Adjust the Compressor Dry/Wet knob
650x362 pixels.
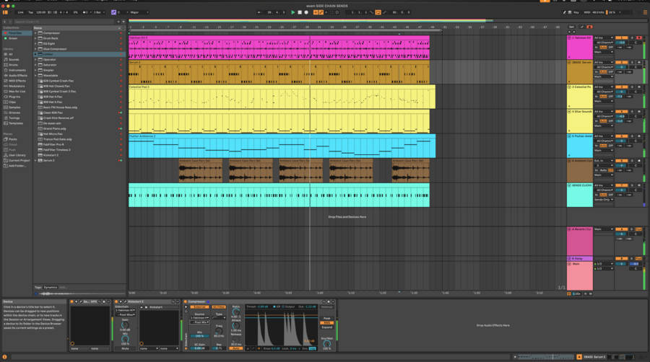pyautogui.click(x=326, y=344)
